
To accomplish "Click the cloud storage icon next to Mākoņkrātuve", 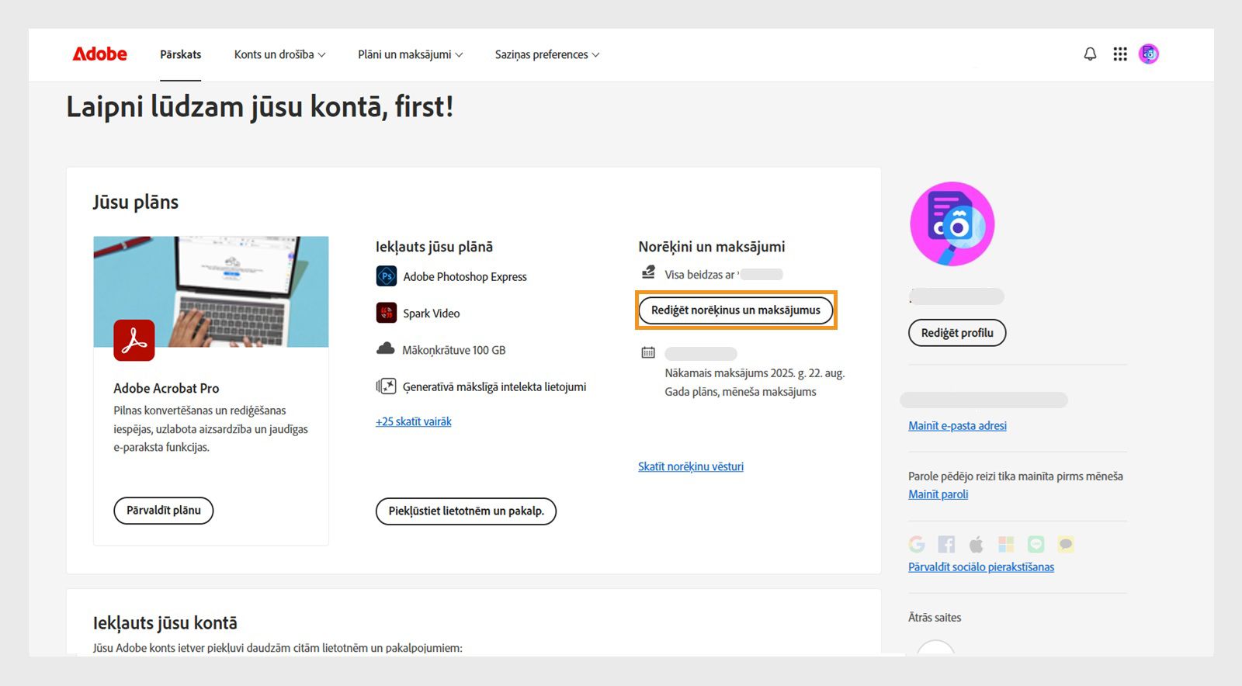I will [386, 349].
